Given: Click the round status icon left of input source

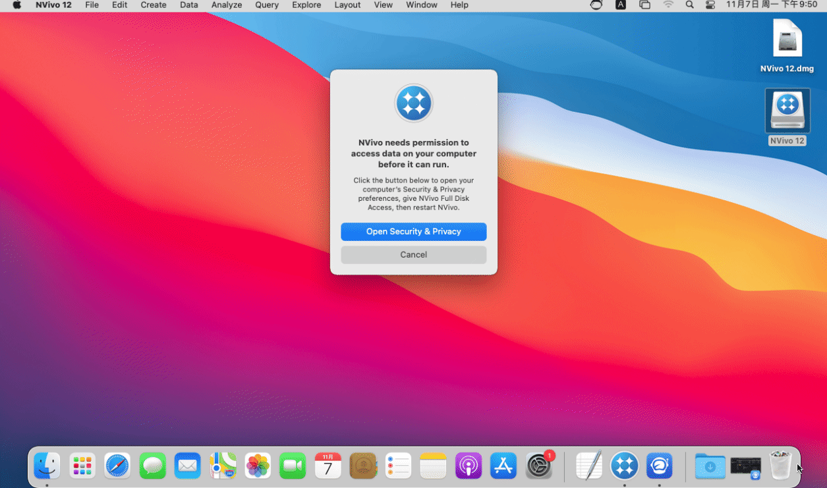Looking at the screenshot, I should [596, 5].
